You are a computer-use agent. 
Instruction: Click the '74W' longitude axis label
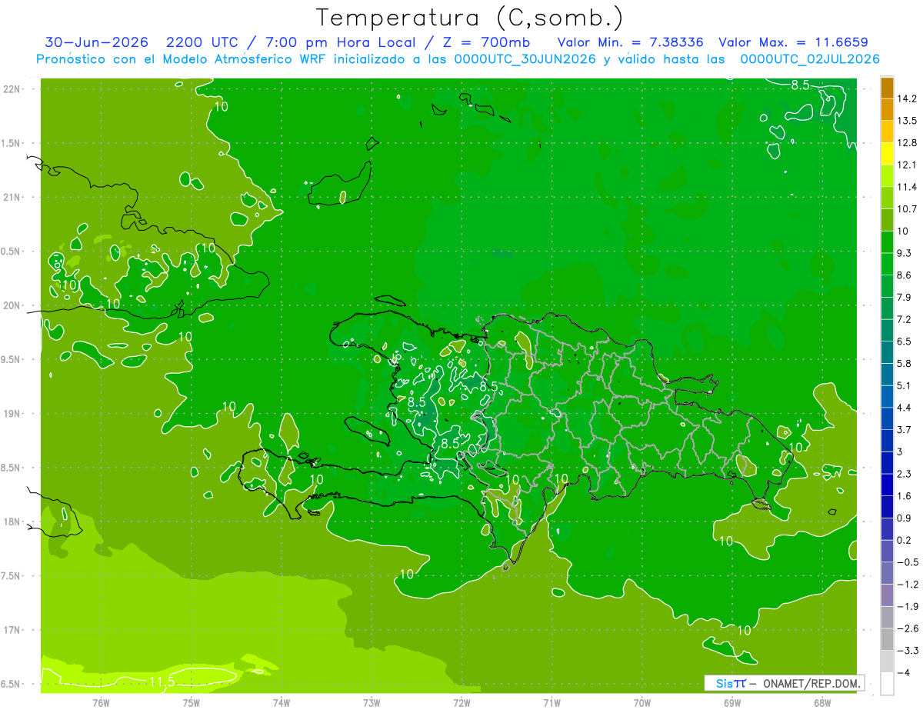coord(281,702)
